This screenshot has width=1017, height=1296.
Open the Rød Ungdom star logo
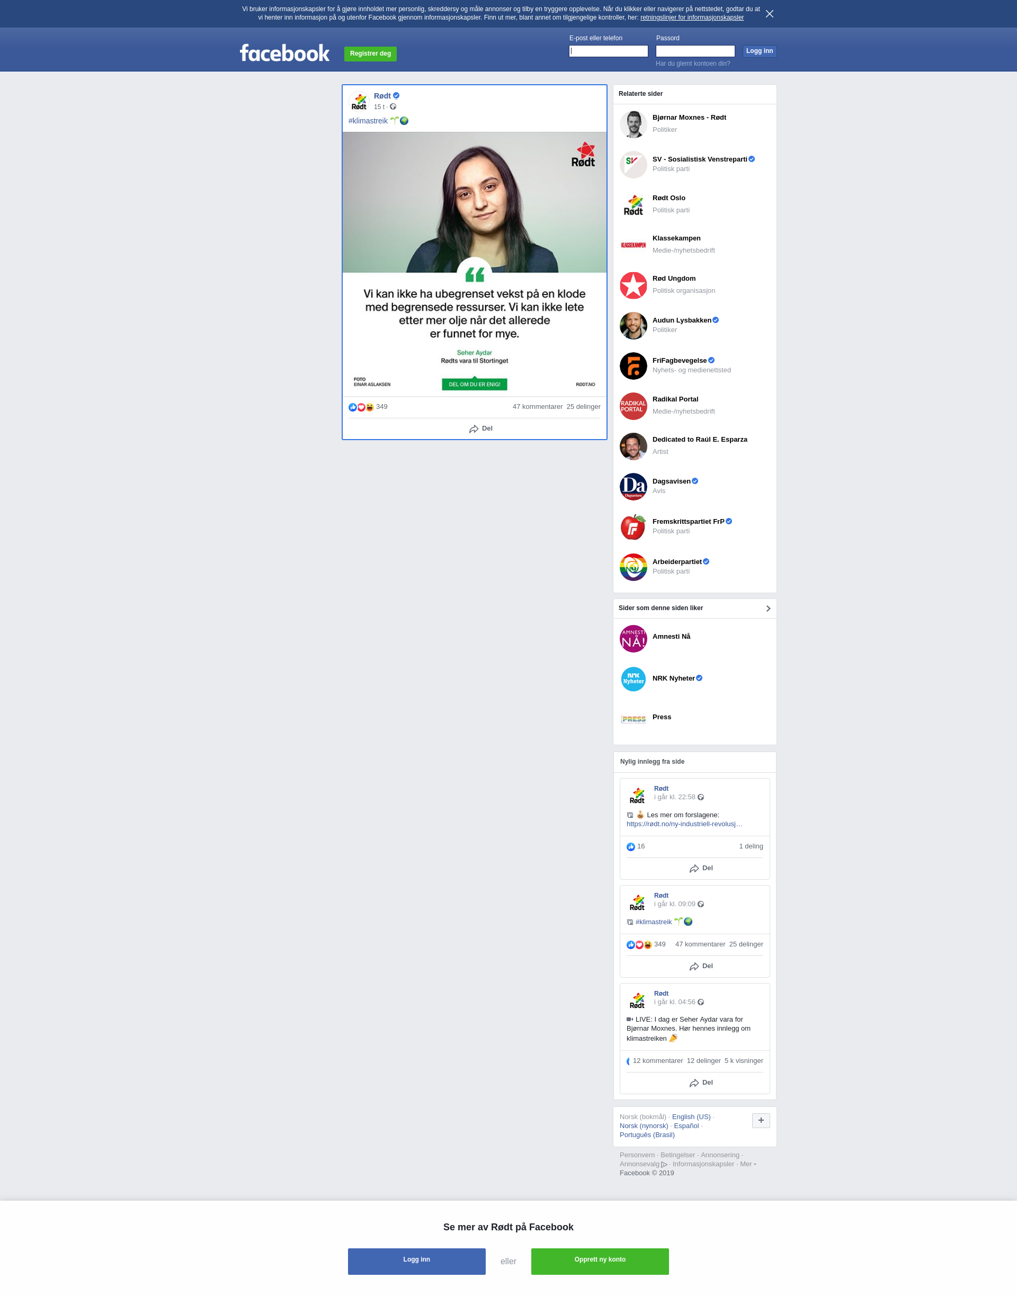(x=633, y=285)
